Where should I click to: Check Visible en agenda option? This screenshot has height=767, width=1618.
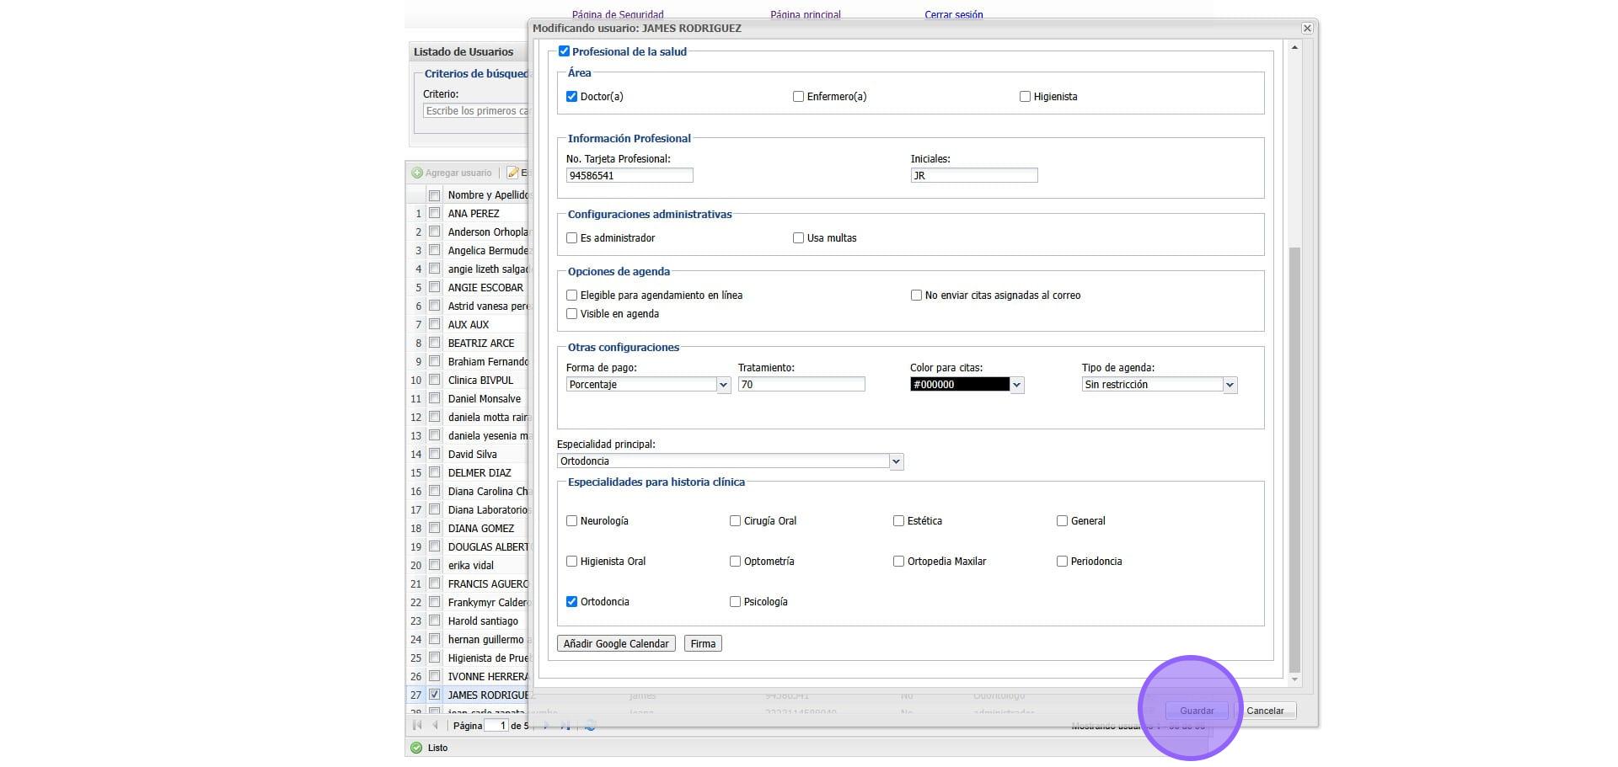pos(572,314)
